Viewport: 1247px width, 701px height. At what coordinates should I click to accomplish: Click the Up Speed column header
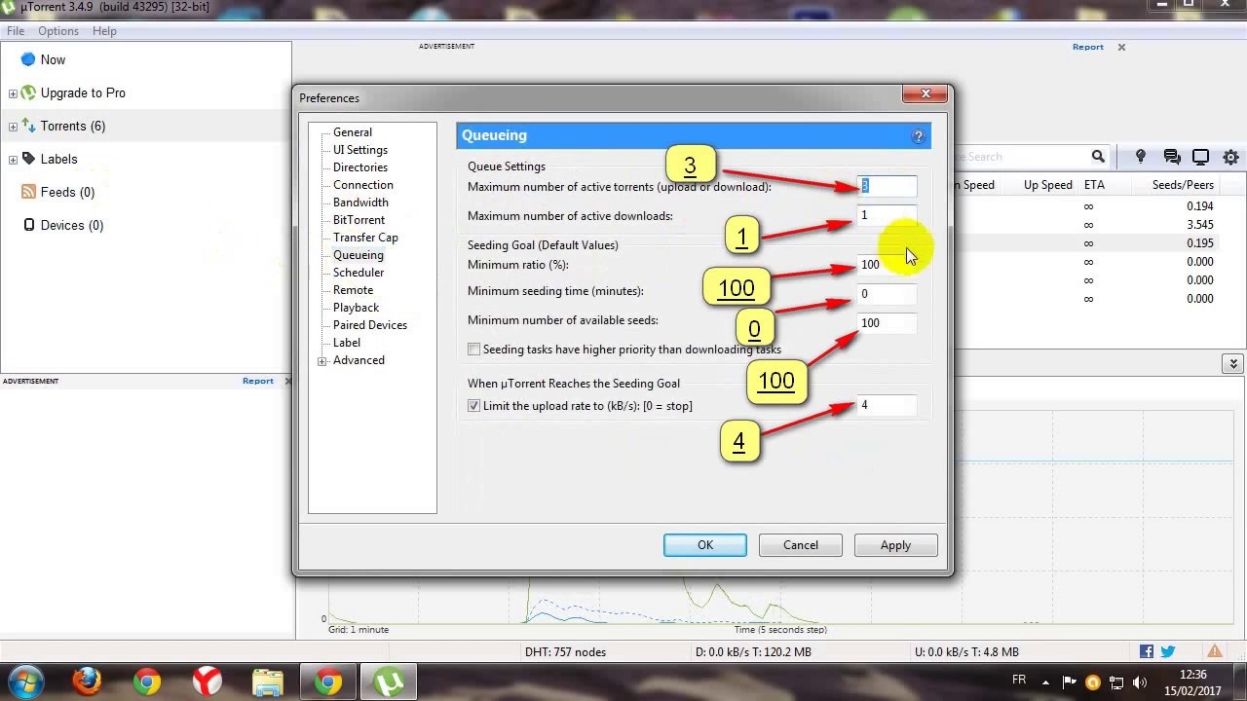[1047, 185]
